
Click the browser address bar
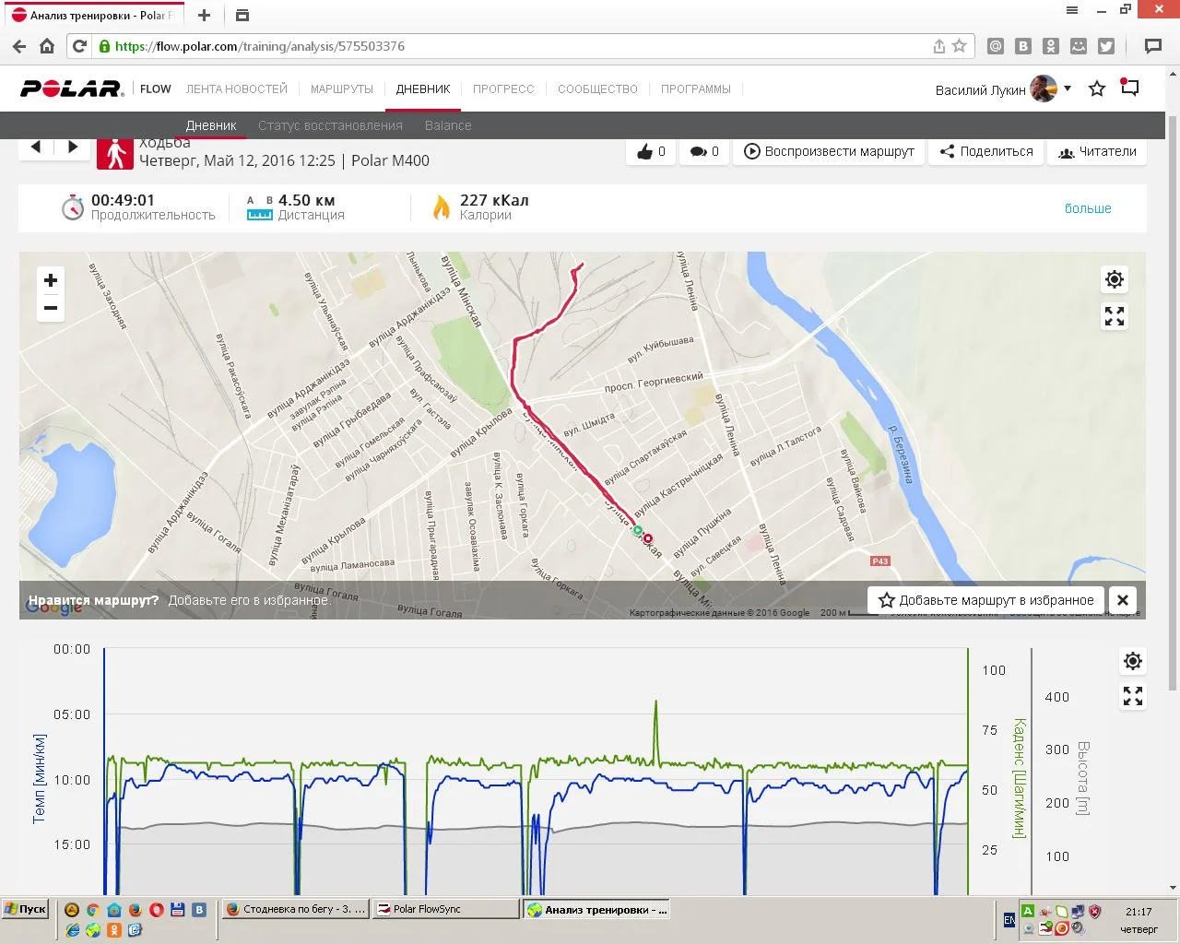coord(516,46)
